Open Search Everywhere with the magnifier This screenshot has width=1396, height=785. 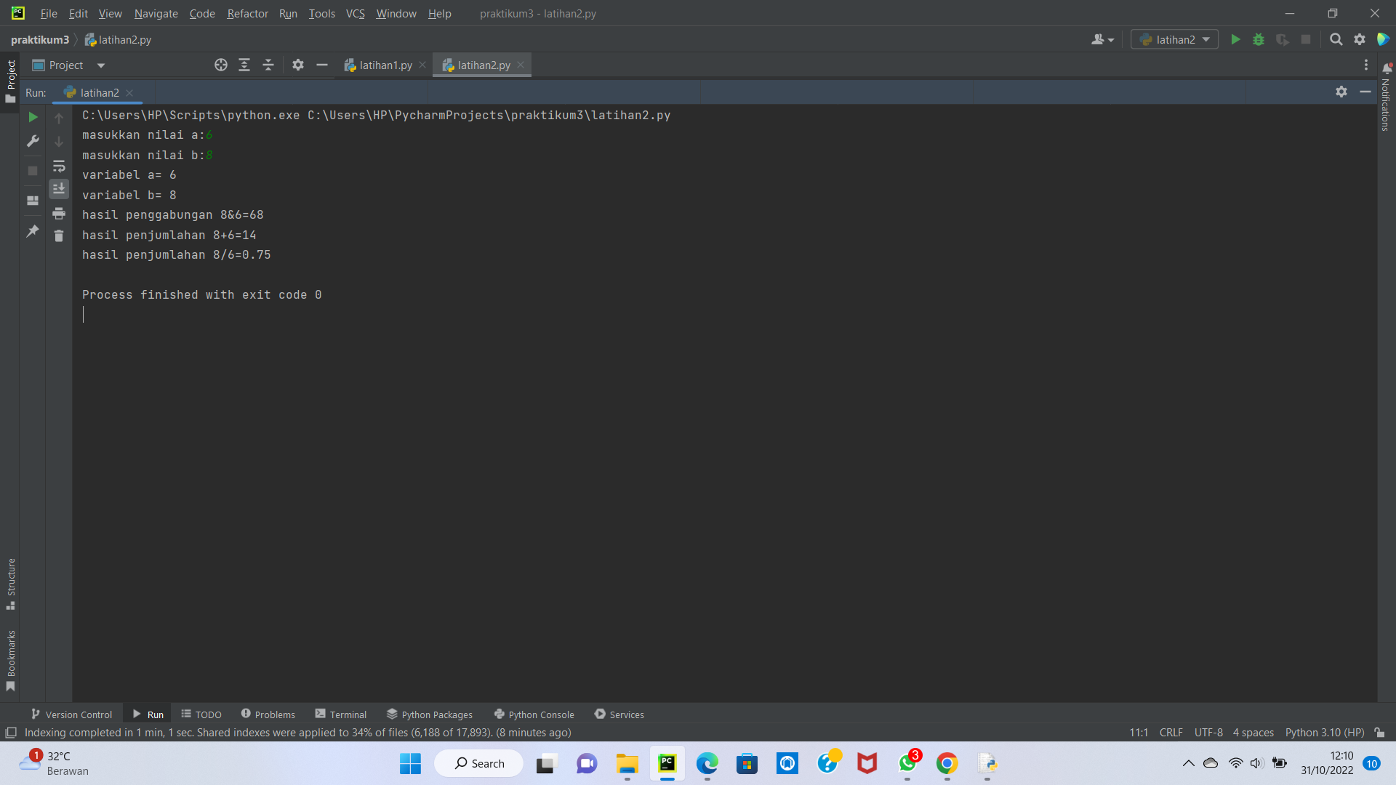[1336, 40]
